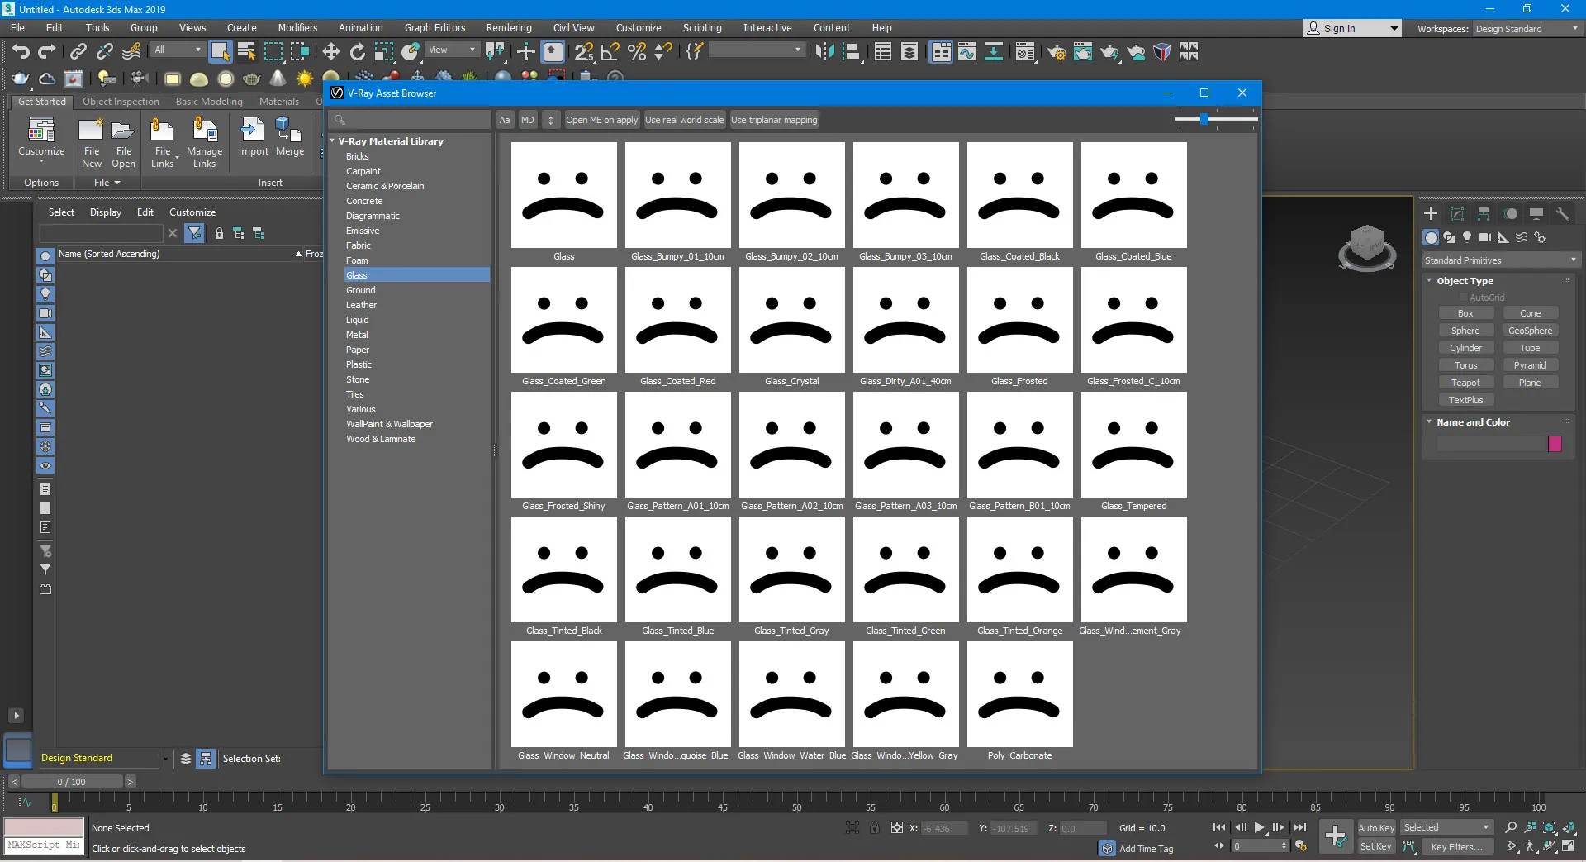The image size is (1586, 862).
Task: Open the Workspaces Design Standard dropdown
Action: coord(1527,29)
